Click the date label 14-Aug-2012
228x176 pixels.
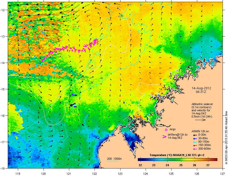pyautogui.click(x=201, y=88)
